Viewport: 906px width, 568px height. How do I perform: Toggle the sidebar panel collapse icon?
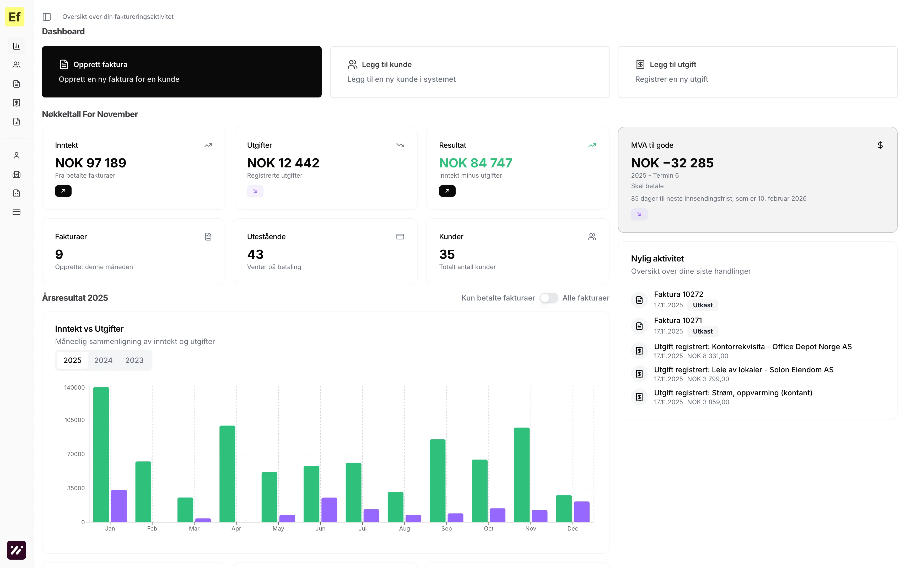pyautogui.click(x=47, y=17)
